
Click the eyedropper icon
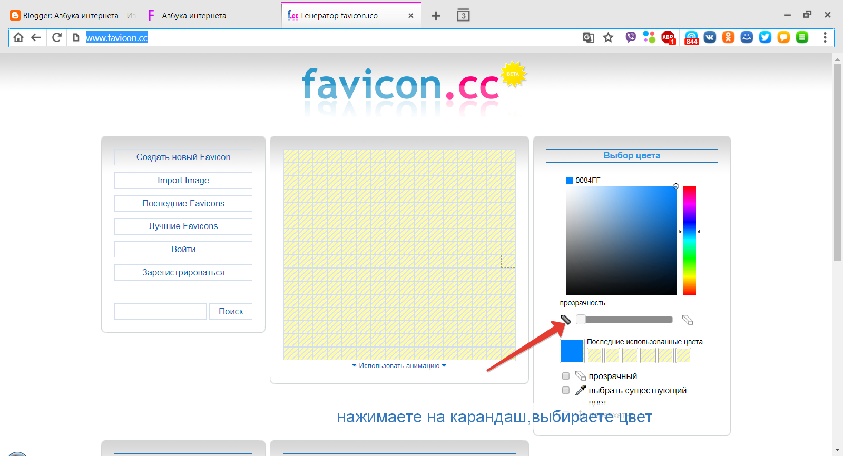click(580, 390)
